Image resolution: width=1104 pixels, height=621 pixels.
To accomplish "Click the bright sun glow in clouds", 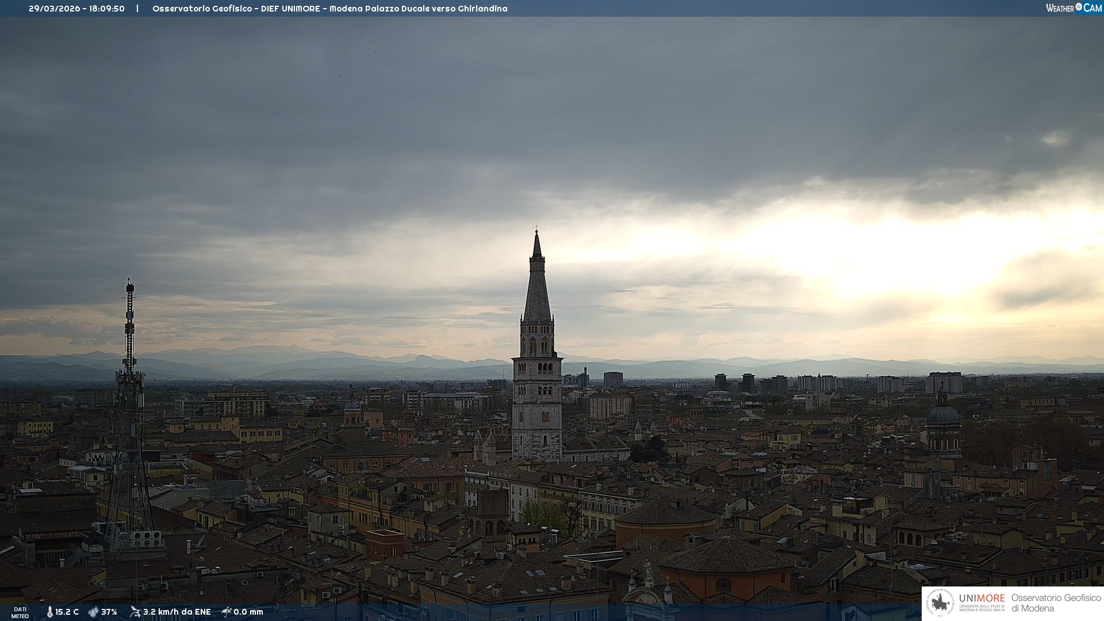I will (x=897, y=259).
